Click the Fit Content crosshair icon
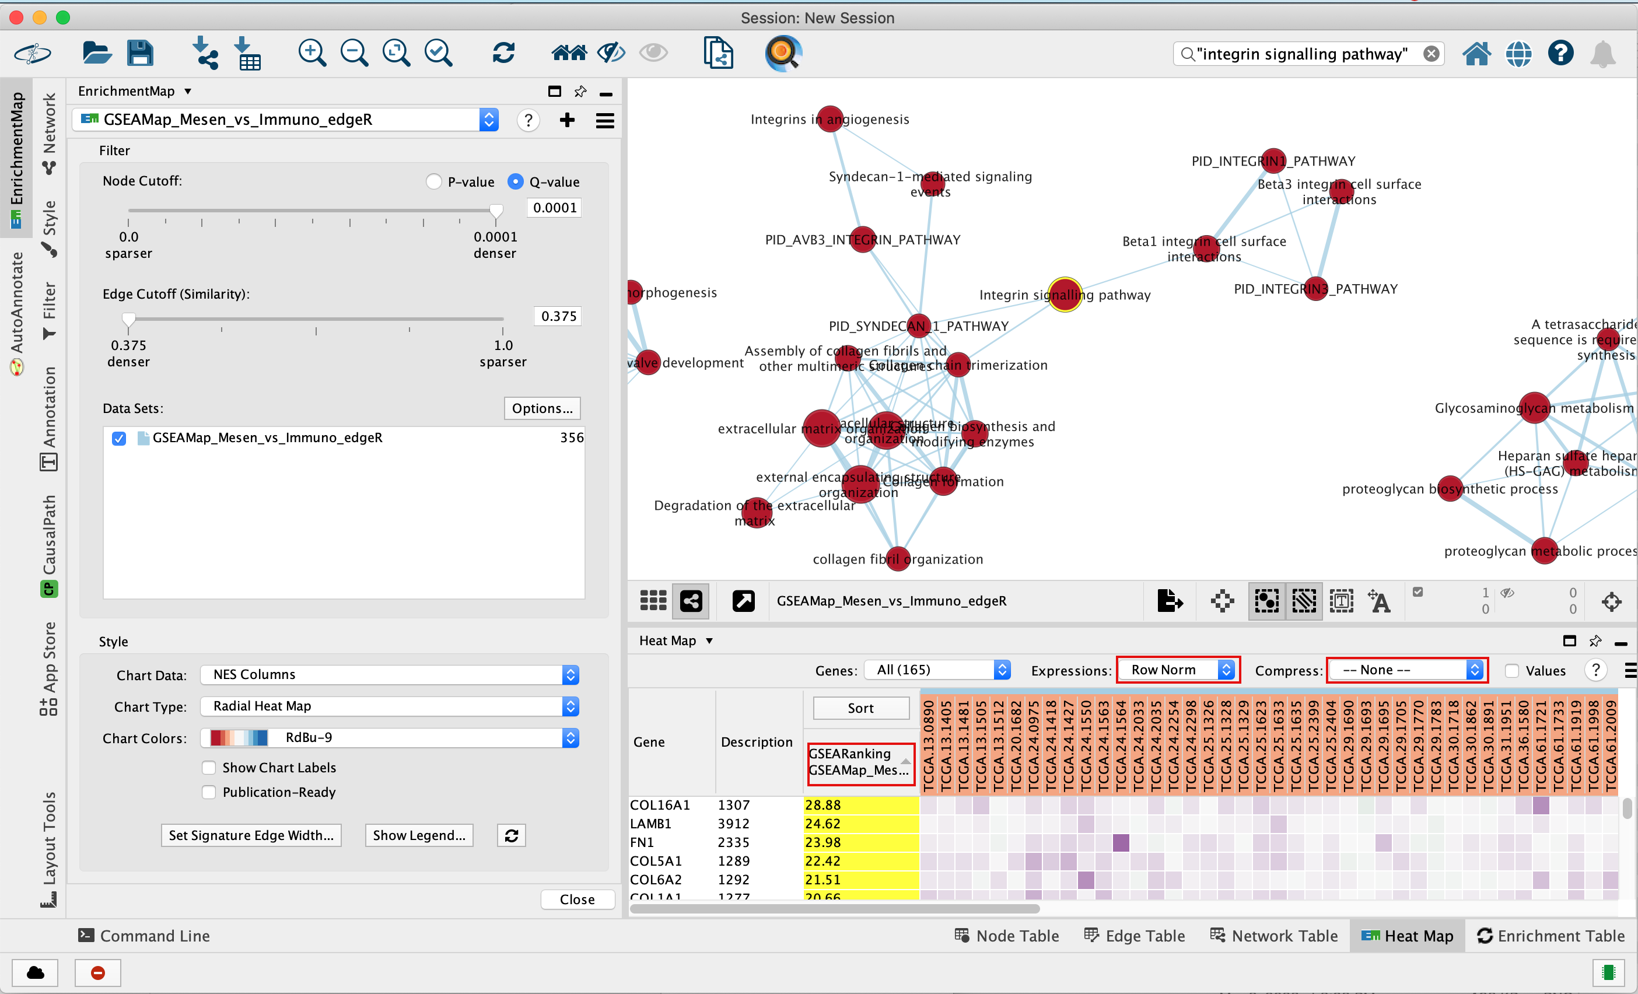Image resolution: width=1638 pixels, height=994 pixels. (1611, 603)
